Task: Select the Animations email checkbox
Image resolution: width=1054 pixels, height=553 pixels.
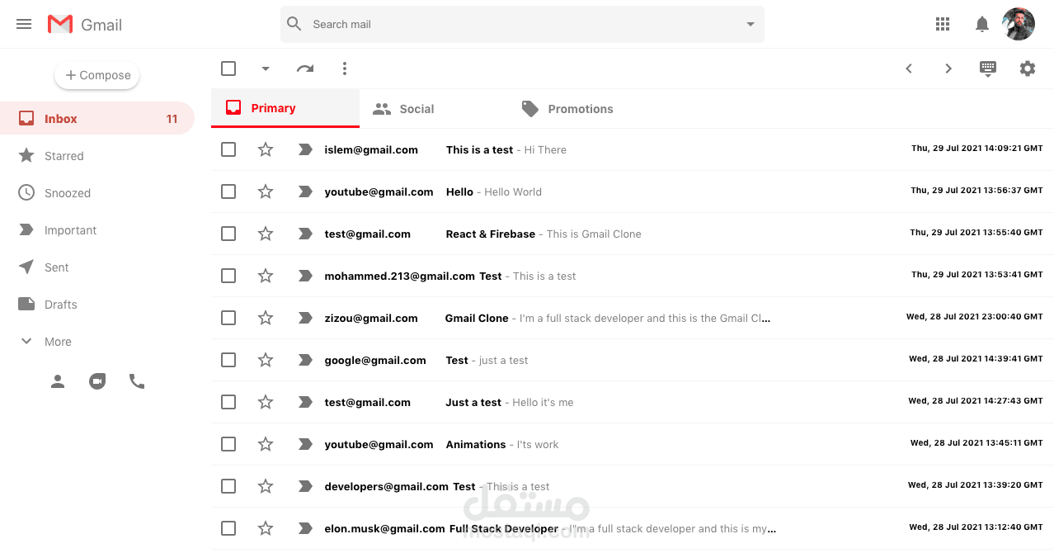Action: (x=228, y=444)
